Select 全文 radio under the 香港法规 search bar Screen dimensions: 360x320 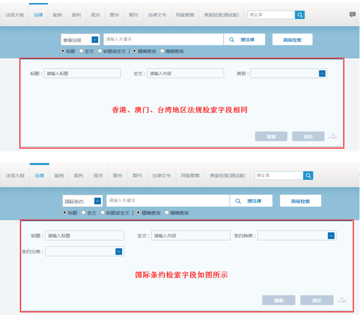coord(81,51)
